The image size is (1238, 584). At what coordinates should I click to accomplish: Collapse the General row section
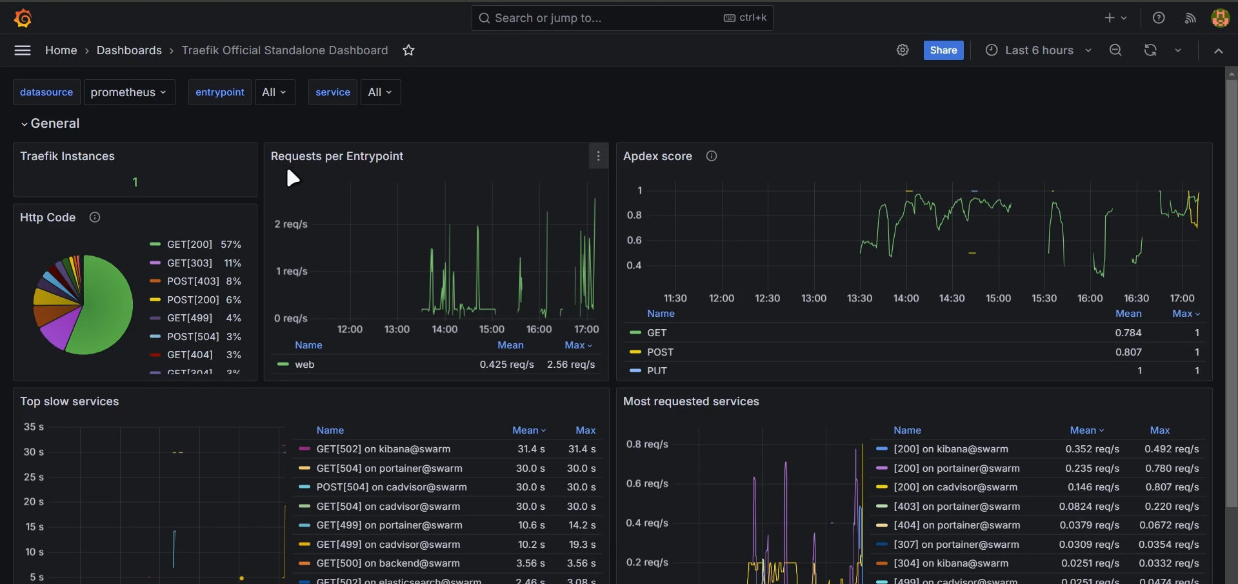(50, 123)
